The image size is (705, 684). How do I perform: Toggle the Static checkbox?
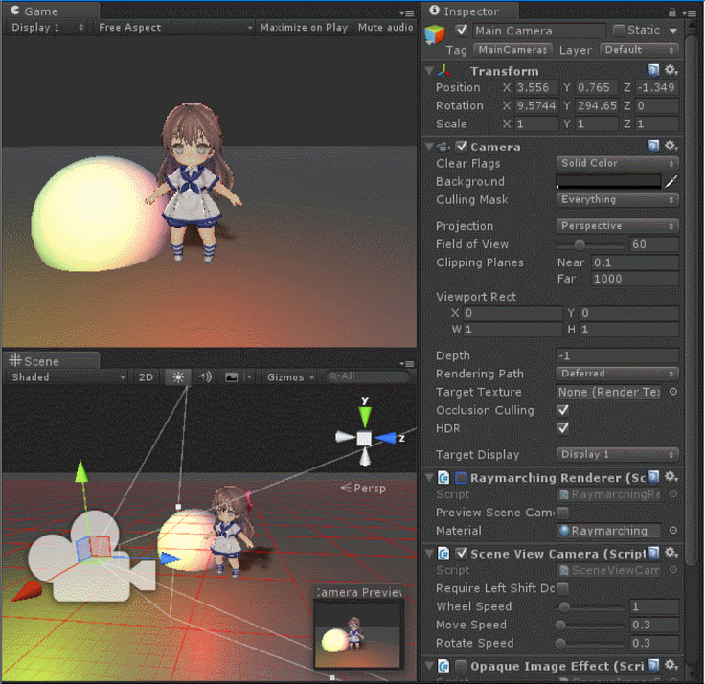click(x=619, y=30)
